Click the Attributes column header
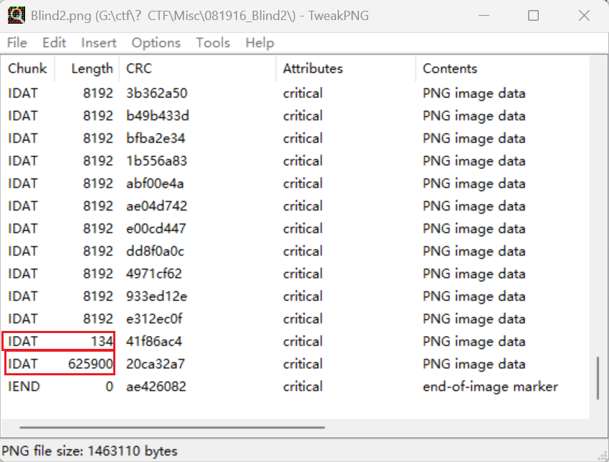609x462 pixels. coord(312,69)
